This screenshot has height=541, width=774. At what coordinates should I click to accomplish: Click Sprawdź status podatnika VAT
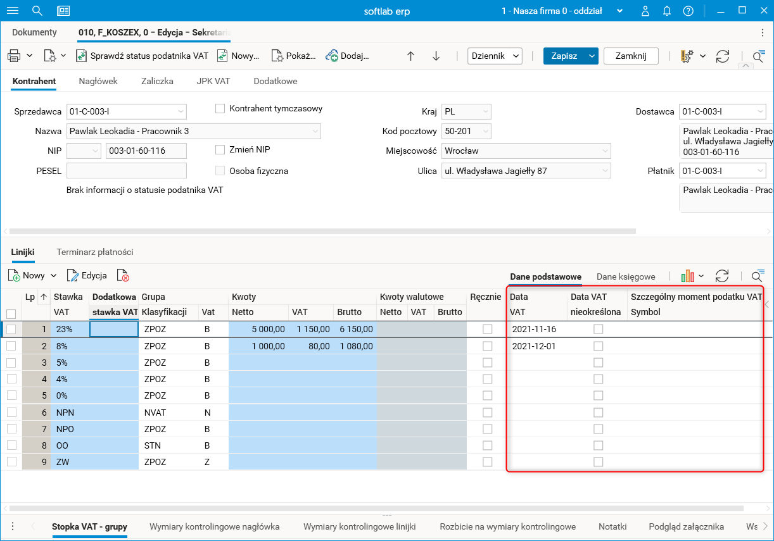click(142, 56)
